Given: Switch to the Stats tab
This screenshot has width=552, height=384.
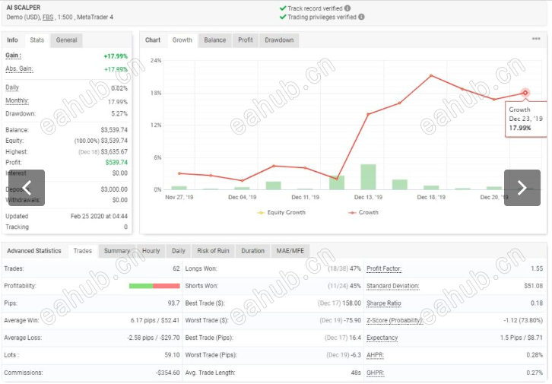Looking at the screenshot, I should [37, 40].
